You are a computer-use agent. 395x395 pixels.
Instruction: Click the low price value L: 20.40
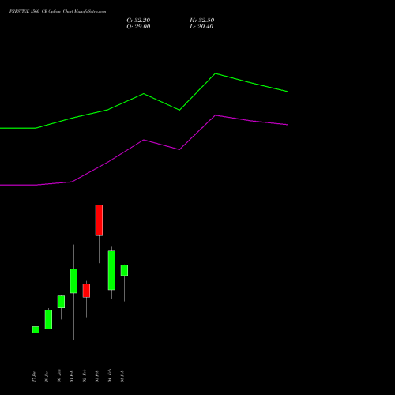201,27
